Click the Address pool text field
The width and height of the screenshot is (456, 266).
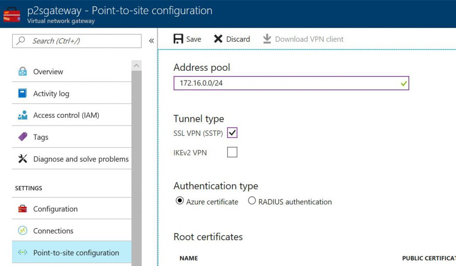click(291, 83)
